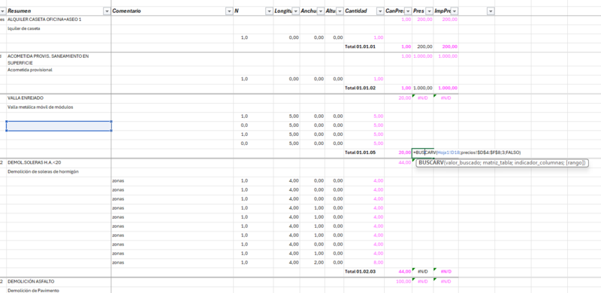Viewport: 601px width, 293px height.
Task: Select ImpPres #N/D cell in DEMOLICIÓN ASFALTO row
Action: 445,282
